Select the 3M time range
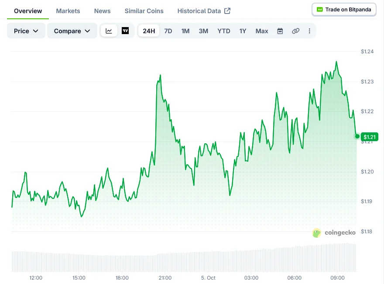This screenshot has width=384, height=284. coord(203,31)
